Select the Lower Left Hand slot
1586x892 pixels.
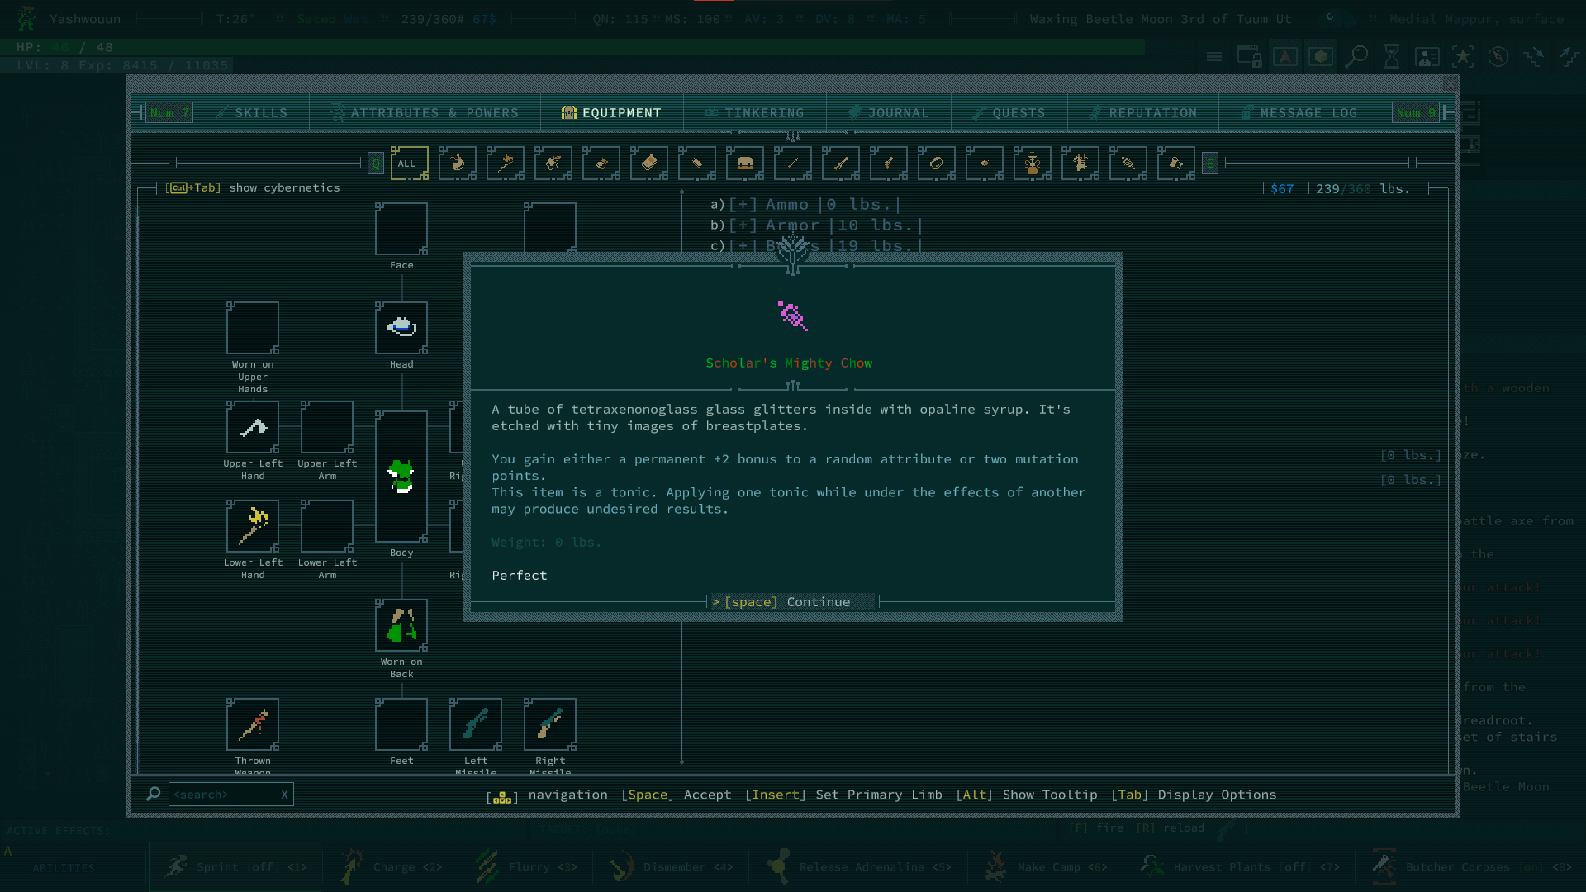tap(253, 526)
